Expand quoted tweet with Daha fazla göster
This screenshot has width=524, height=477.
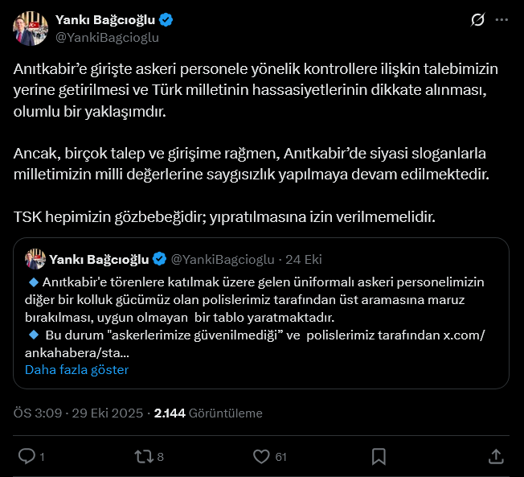click(x=77, y=370)
